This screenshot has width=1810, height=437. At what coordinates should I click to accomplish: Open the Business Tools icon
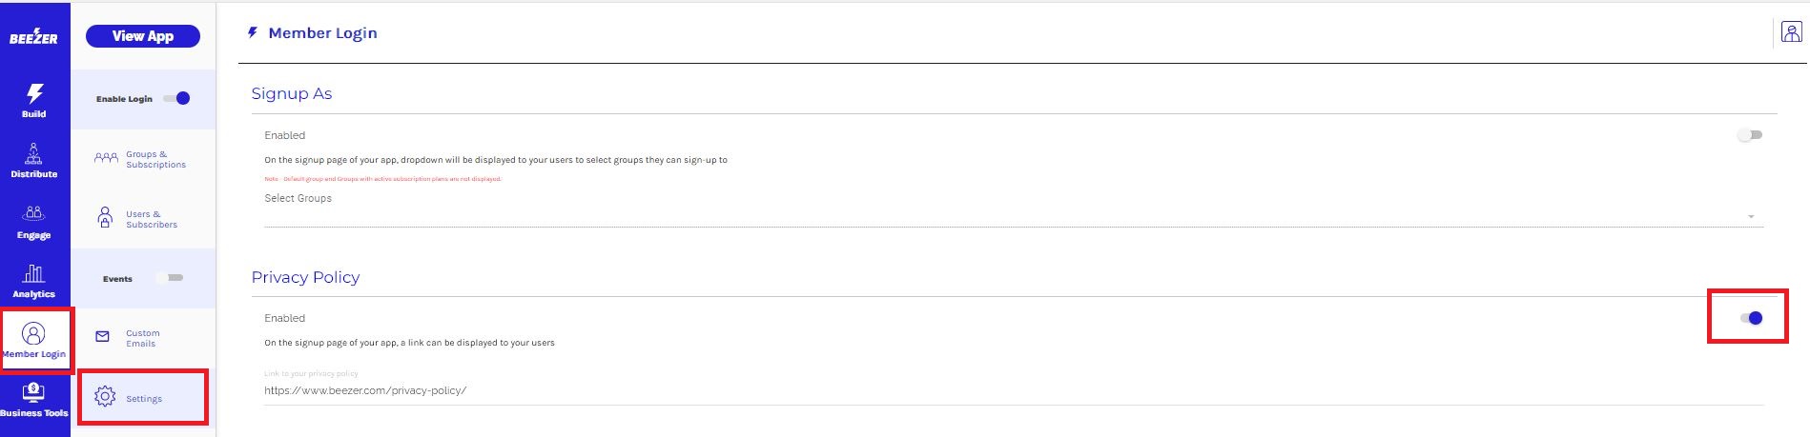pyautogui.click(x=34, y=391)
